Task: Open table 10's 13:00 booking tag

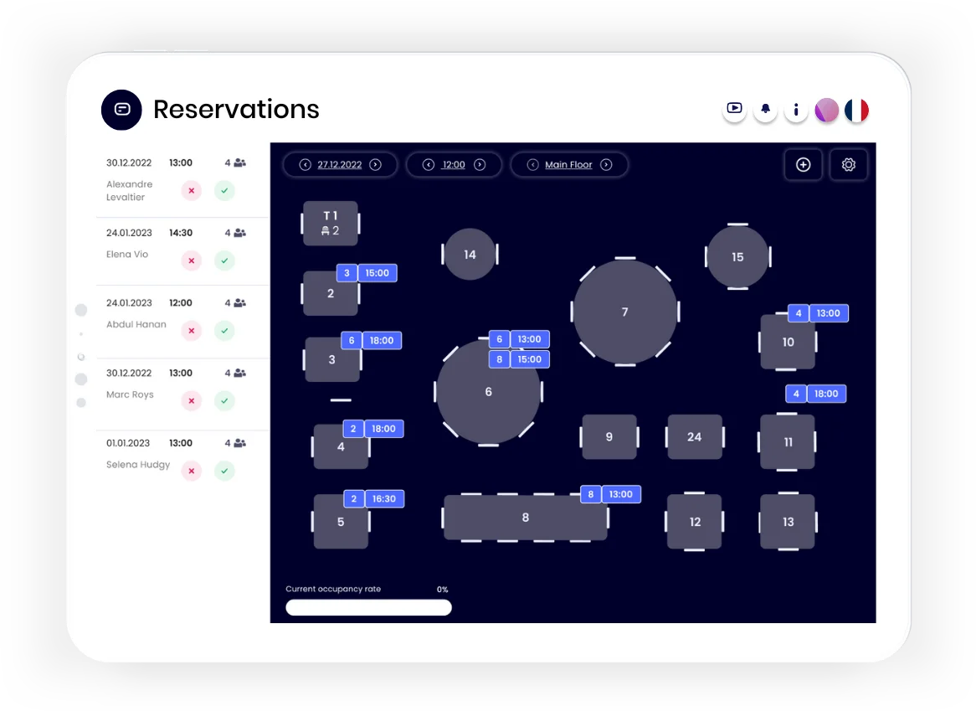Action: point(818,312)
